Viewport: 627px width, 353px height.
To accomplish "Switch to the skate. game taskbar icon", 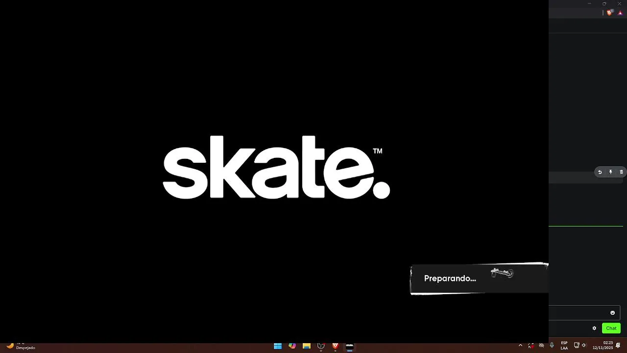I will coord(350,346).
